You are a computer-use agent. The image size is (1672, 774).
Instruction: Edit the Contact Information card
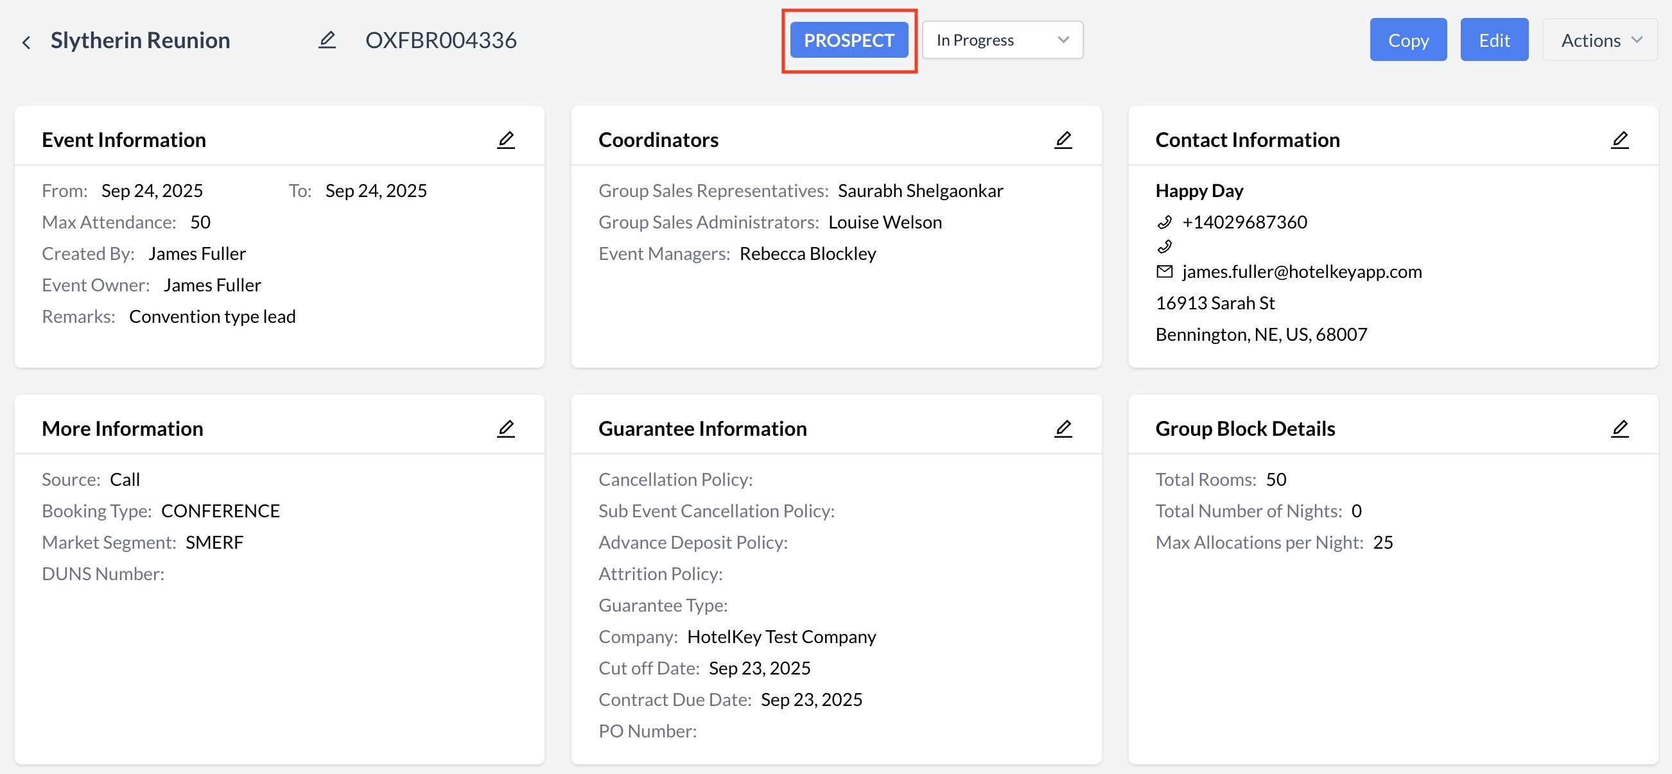tap(1619, 139)
